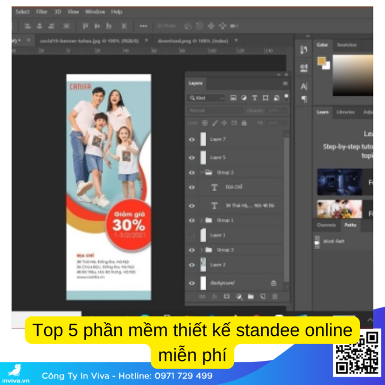Open the History panel icon
Image resolution: width=385 pixels, height=385 pixels.
click(304, 50)
